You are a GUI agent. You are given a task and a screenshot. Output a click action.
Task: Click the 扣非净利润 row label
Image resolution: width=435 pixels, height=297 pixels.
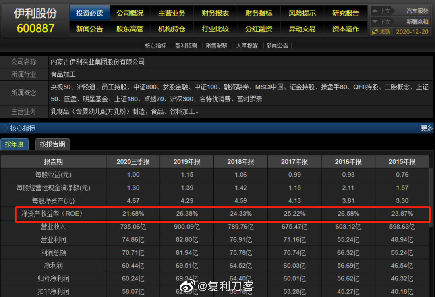pyautogui.click(x=53, y=291)
